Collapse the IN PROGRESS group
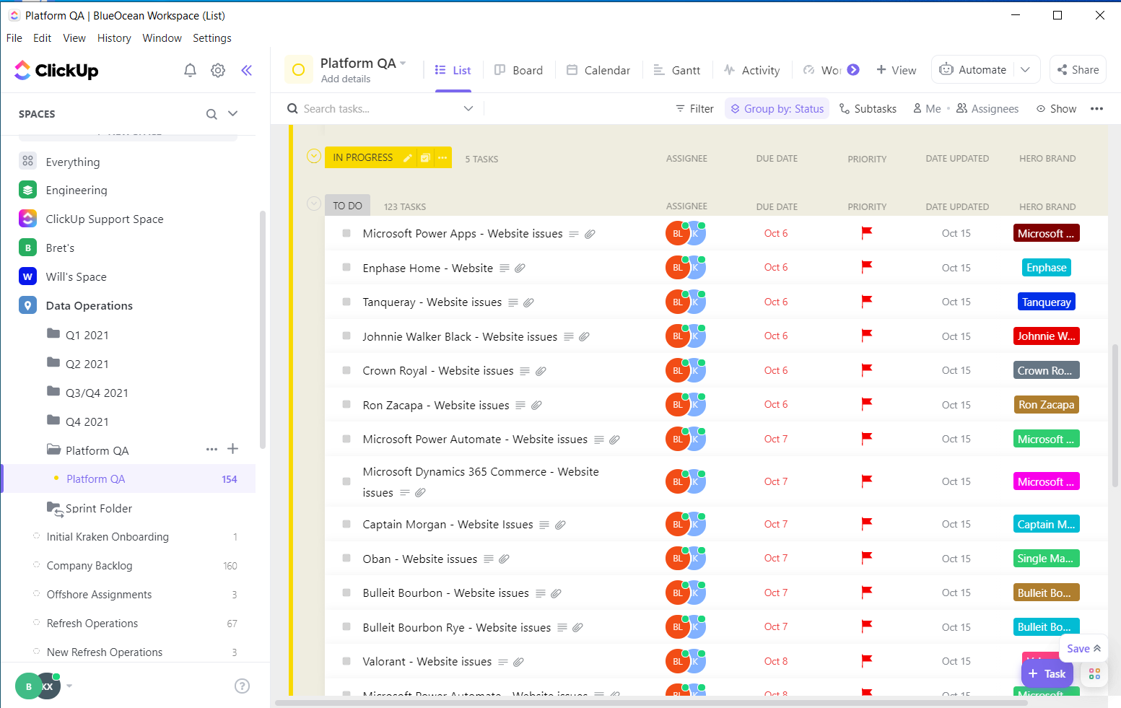The width and height of the screenshot is (1121, 708). (313, 156)
